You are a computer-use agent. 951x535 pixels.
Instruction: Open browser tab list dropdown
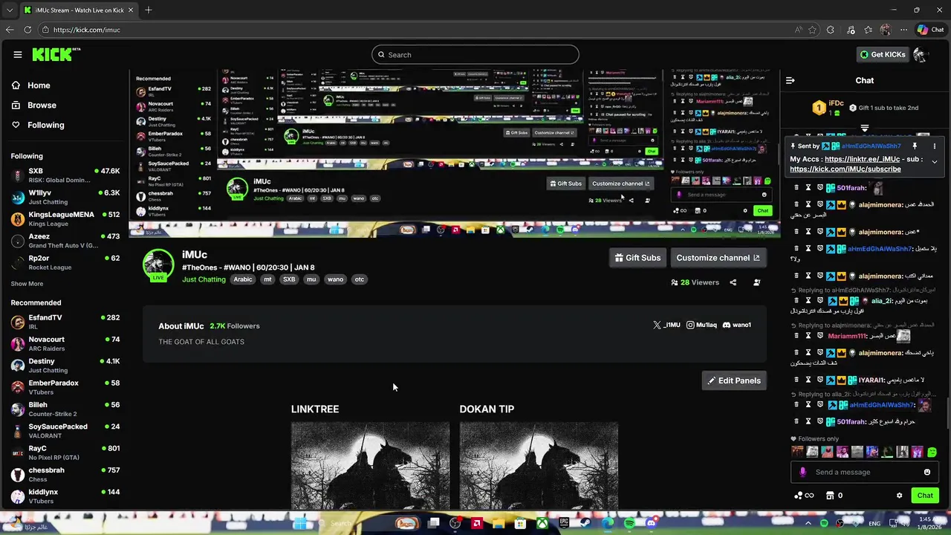(x=10, y=10)
